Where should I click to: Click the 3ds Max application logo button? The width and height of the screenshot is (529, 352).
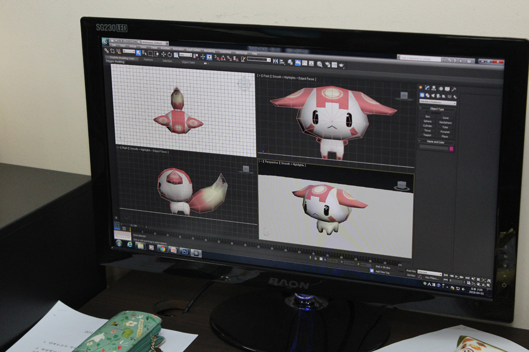[105, 42]
